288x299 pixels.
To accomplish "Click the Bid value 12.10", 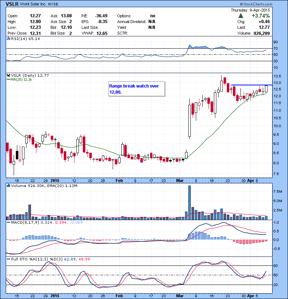I will (x=66, y=27).
